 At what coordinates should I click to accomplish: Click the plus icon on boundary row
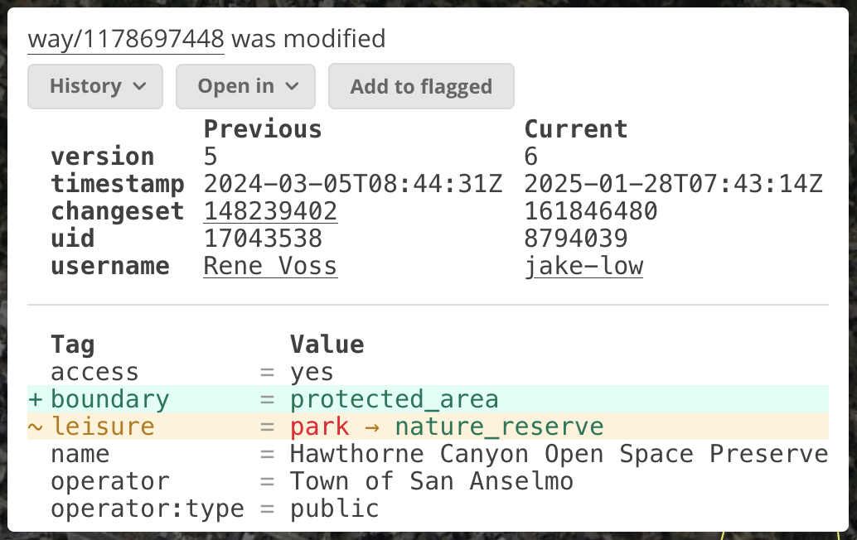[x=36, y=399]
